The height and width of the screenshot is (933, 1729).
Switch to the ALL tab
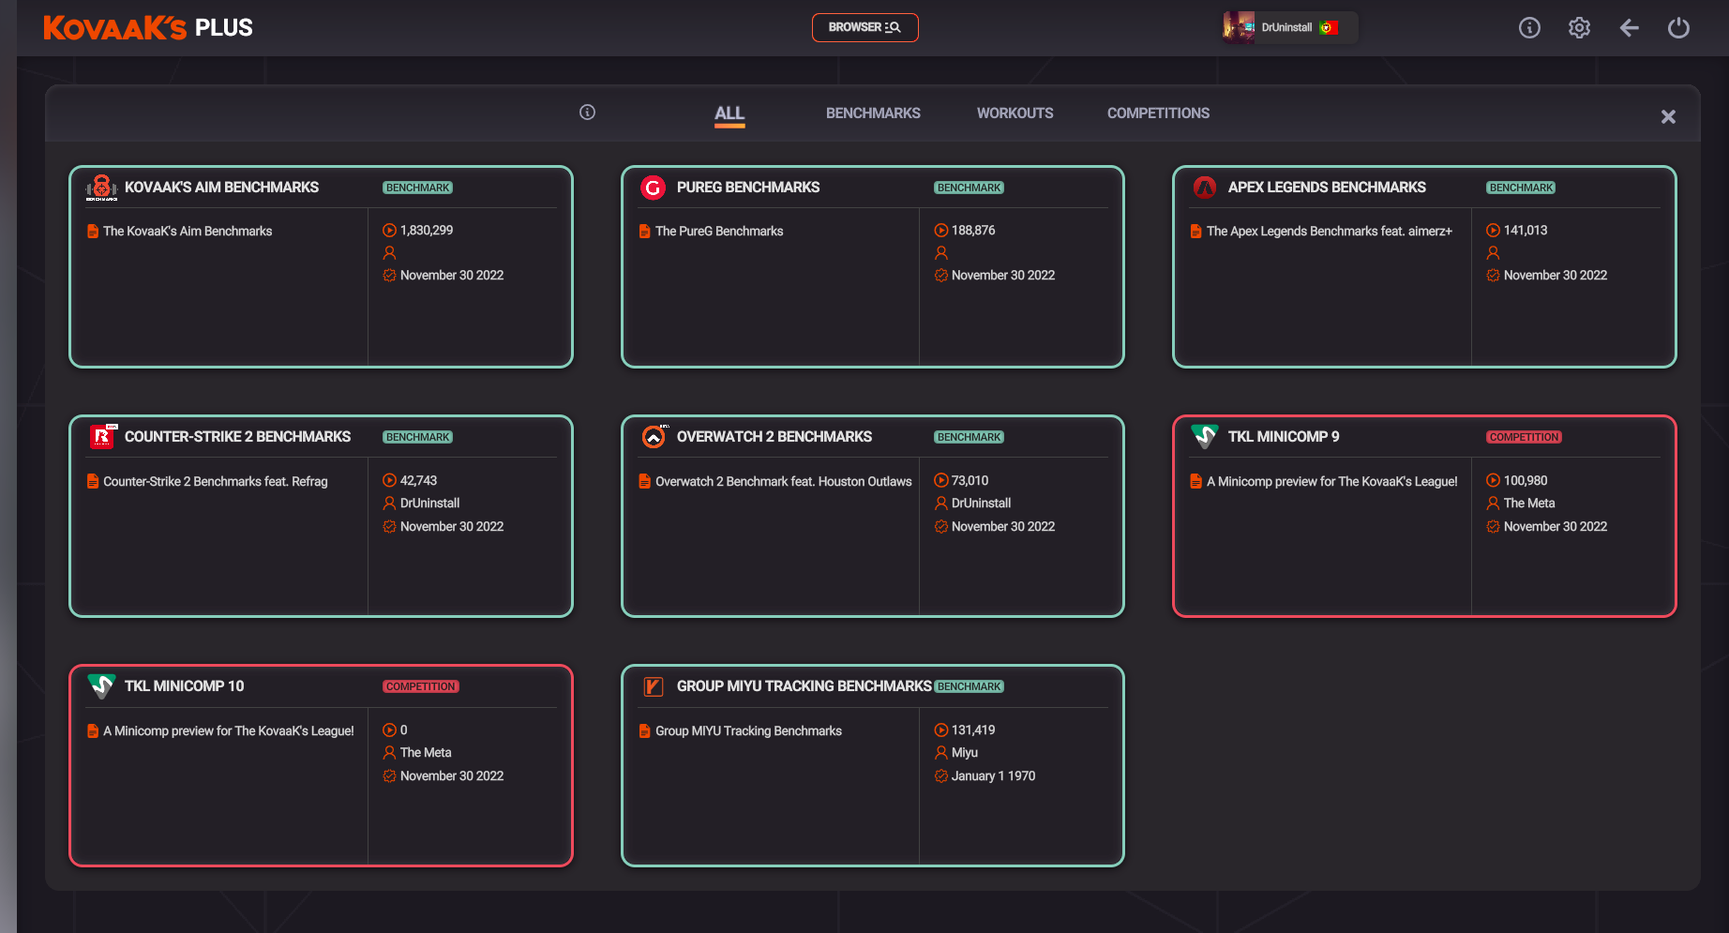729,113
